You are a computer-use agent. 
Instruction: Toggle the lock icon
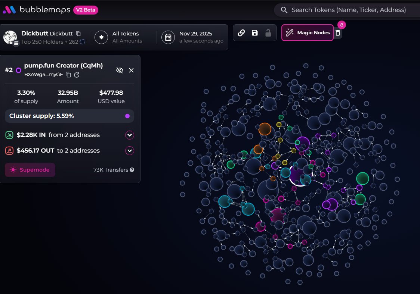click(x=268, y=32)
